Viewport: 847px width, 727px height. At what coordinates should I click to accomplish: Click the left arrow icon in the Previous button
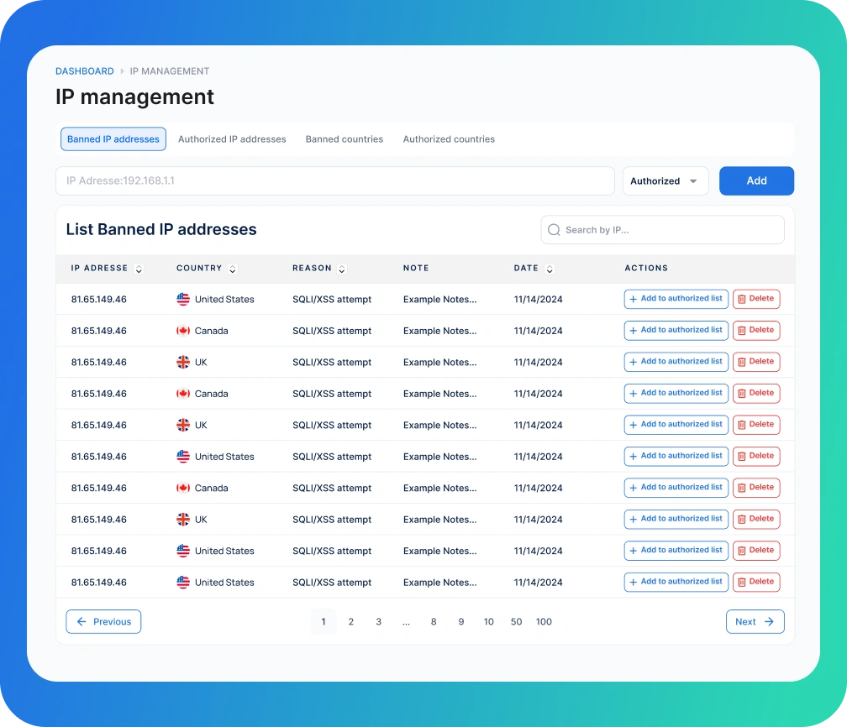coord(81,621)
